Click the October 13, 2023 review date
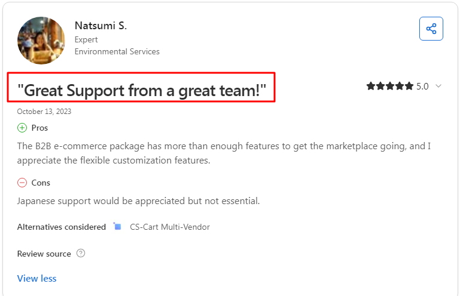The height and width of the screenshot is (296, 460). [44, 112]
